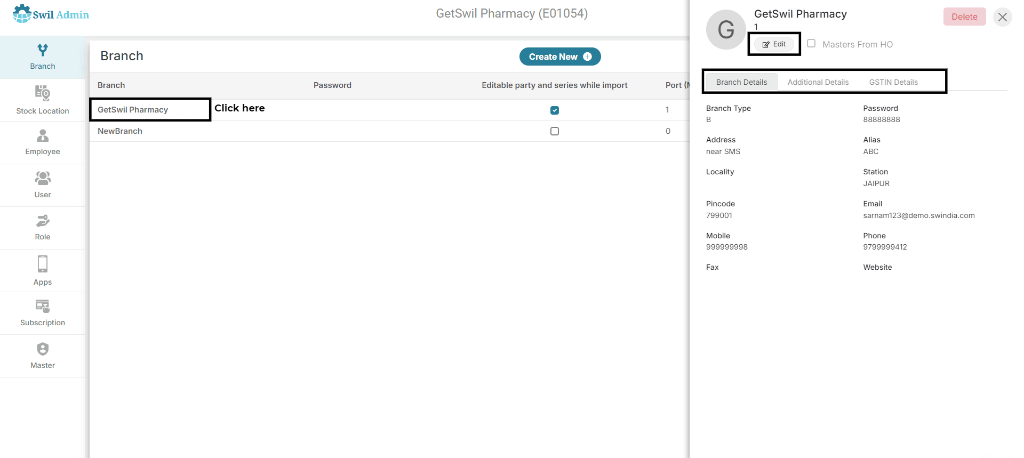Viewport: 1024px width, 458px height.
Task: Click the password value 88888888
Action: pos(882,119)
